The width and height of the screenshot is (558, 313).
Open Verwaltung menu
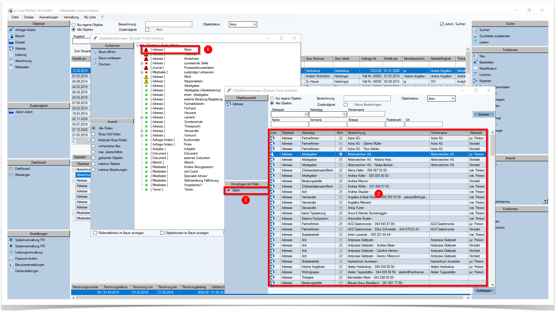point(71,17)
